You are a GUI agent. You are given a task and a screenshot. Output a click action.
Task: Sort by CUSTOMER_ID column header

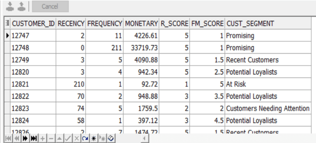(33, 23)
